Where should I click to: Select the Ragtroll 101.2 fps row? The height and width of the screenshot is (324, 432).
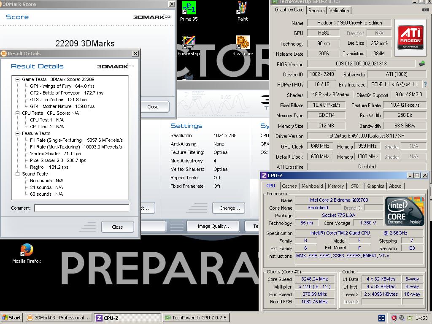click(x=49, y=167)
